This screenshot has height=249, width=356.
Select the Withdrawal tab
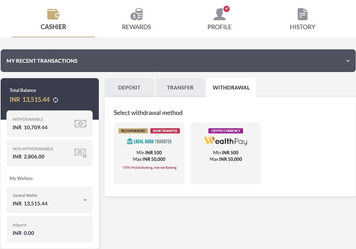click(x=231, y=88)
